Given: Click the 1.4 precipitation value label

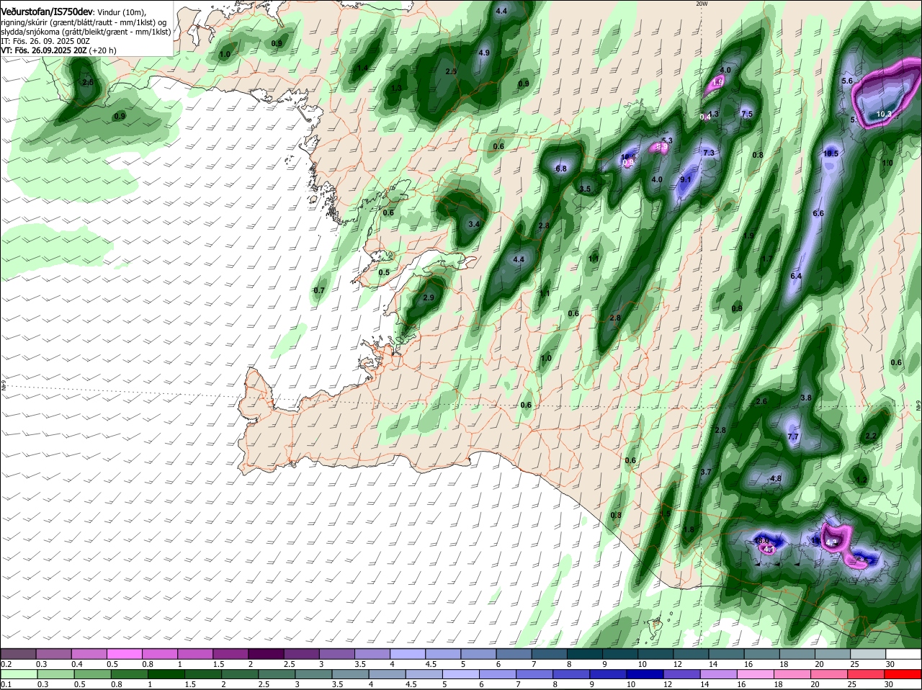Looking at the screenshot, I should click(363, 68).
